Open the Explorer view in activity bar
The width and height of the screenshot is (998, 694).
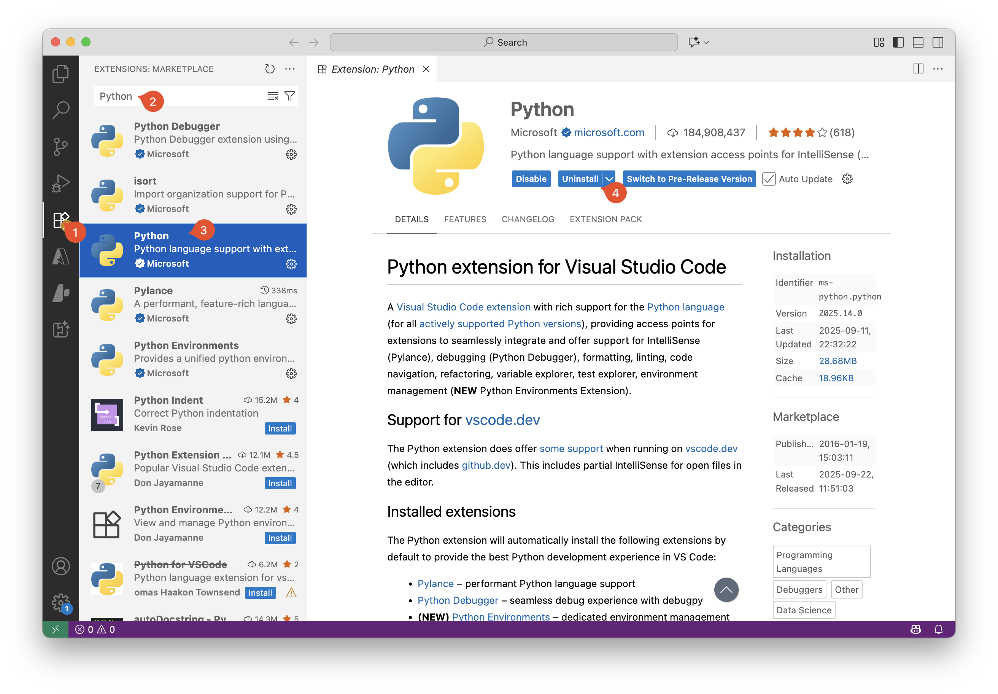click(x=60, y=73)
